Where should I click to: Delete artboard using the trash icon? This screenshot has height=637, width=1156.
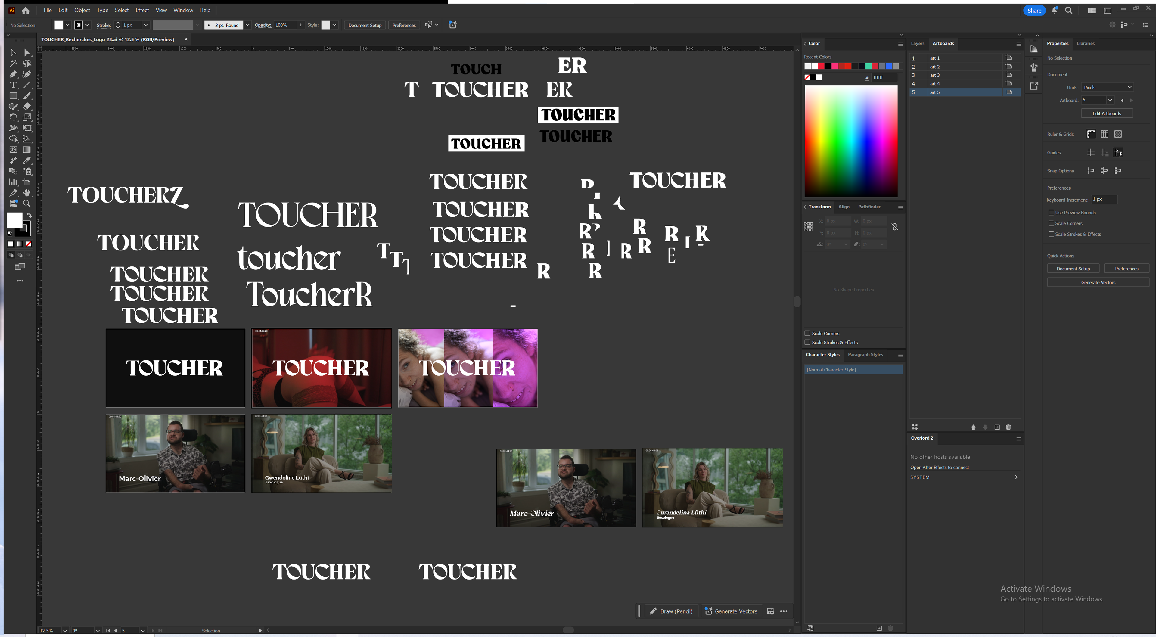(x=1008, y=427)
